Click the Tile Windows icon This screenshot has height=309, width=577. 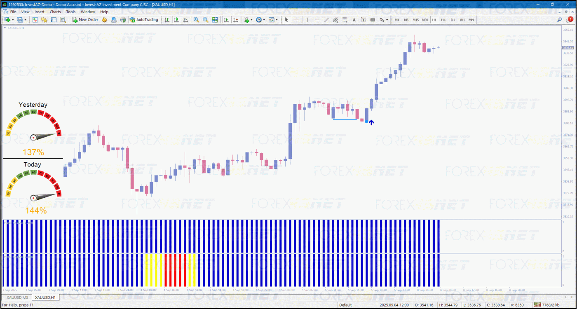click(x=215, y=20)
